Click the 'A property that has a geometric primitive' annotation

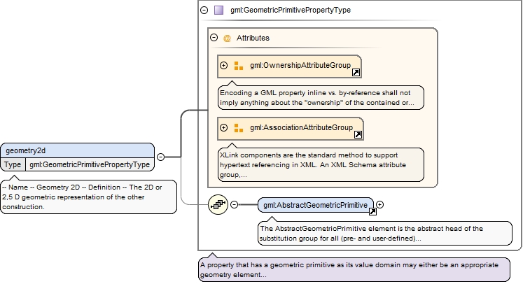pos(354,270)
